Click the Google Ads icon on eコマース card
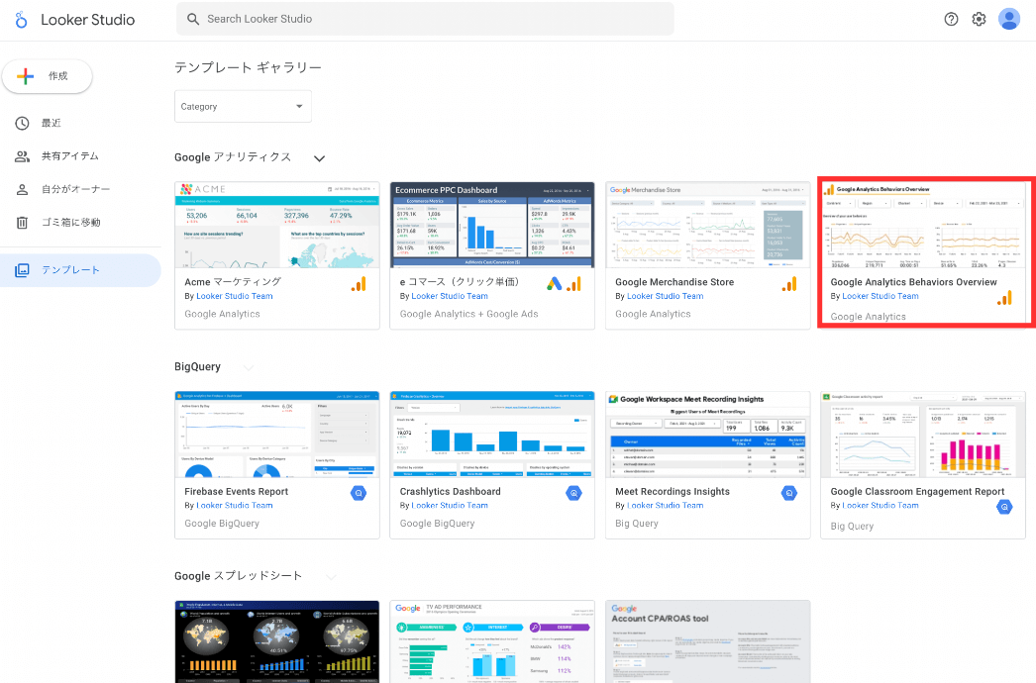The width and height of the screenshot is (1036, 683). coord(555,284)
